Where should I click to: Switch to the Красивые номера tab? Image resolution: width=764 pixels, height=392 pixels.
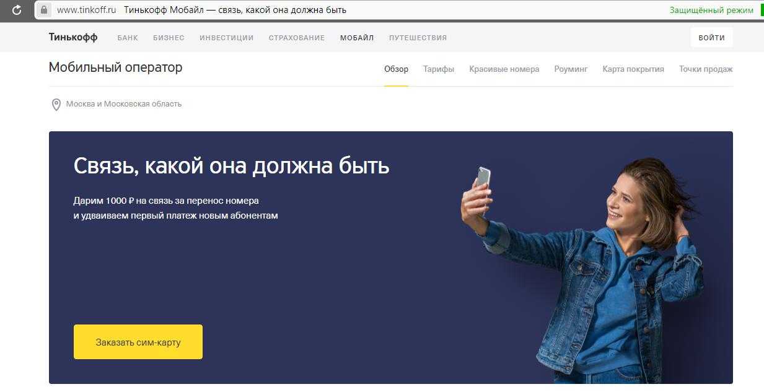click(x=504, y=69)
